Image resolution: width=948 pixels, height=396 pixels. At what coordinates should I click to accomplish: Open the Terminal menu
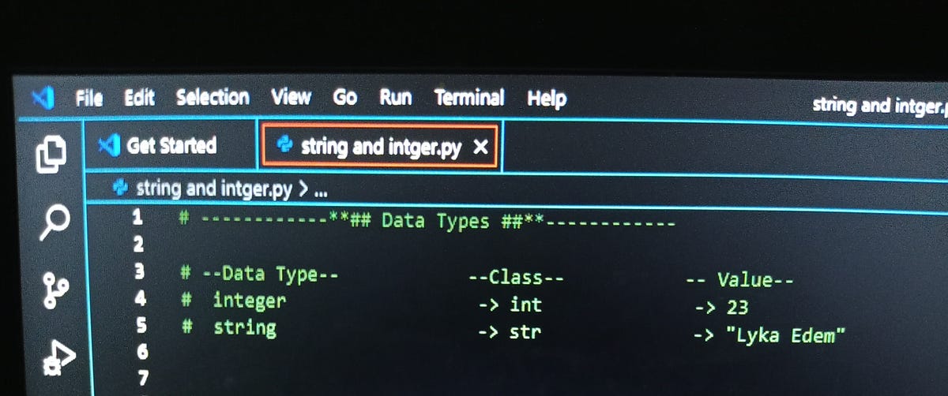pyautogui.click(x=469, y=98)
